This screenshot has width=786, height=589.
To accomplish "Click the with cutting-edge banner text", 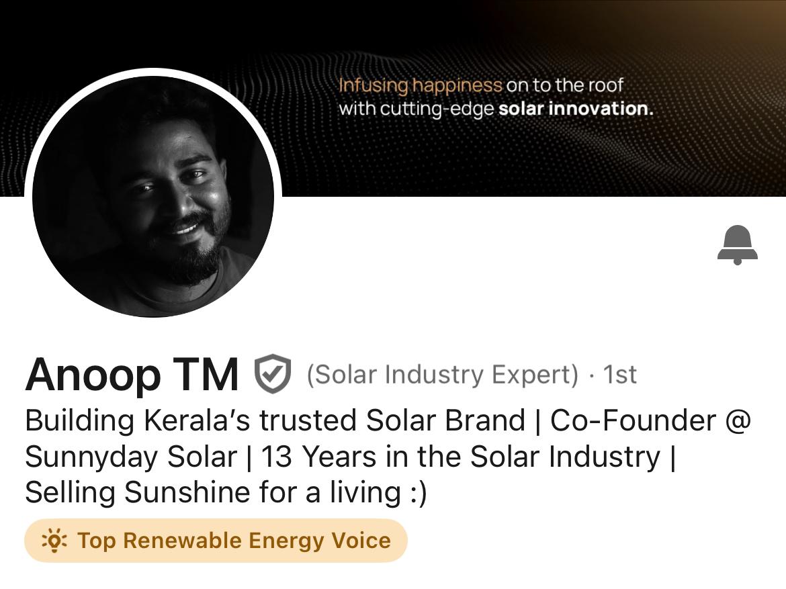I will [x=416, y=108].
